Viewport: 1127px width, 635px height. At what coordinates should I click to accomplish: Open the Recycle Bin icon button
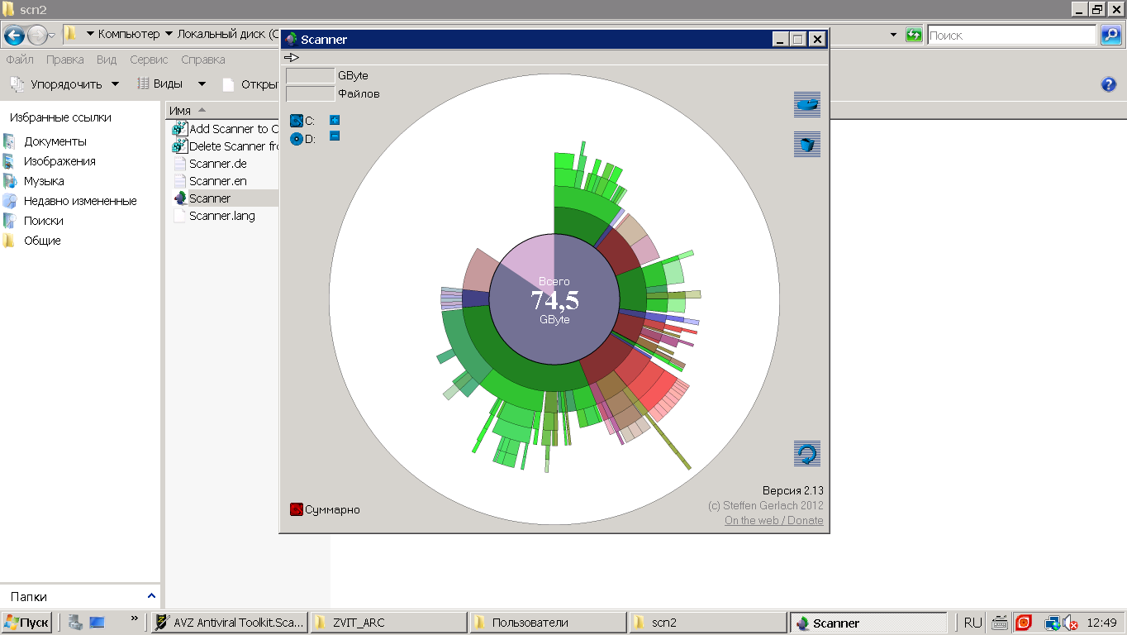tap(807, 144)
